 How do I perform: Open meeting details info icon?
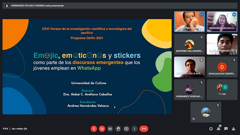click(x=211, y=129)
